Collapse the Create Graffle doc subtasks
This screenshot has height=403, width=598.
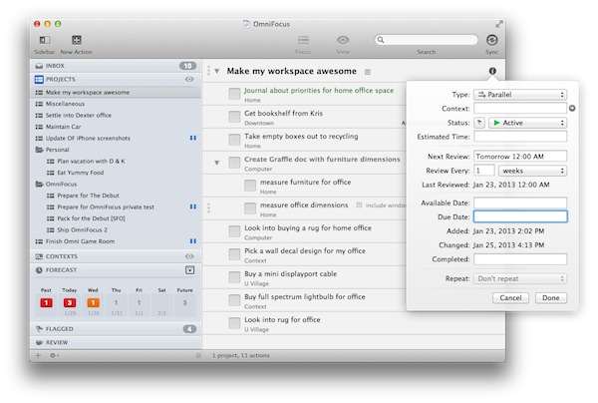tap(216, 163)
